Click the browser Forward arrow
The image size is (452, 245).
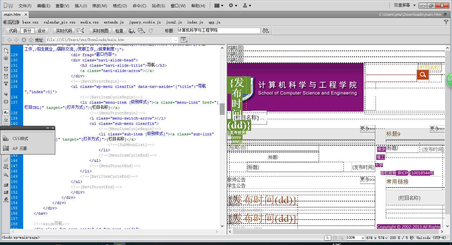16,40
